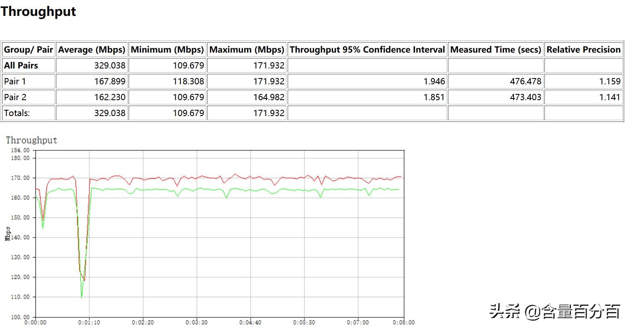
Task: Click the 0:04:40 time axis label
Action: coord(250,323)
